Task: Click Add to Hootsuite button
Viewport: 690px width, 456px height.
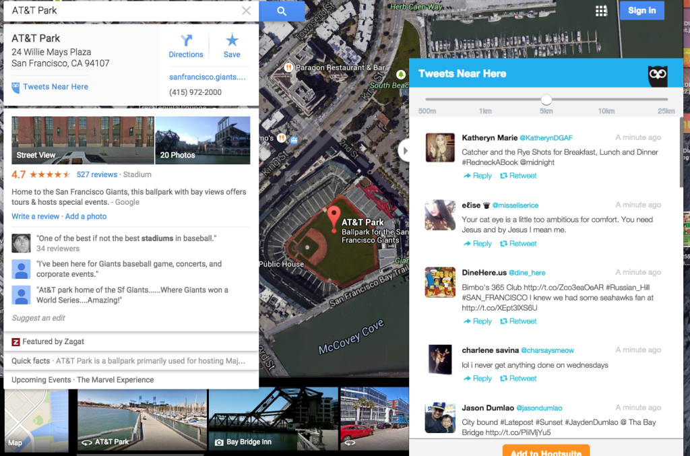Action: pyautogui.click(x=546, y=451)
